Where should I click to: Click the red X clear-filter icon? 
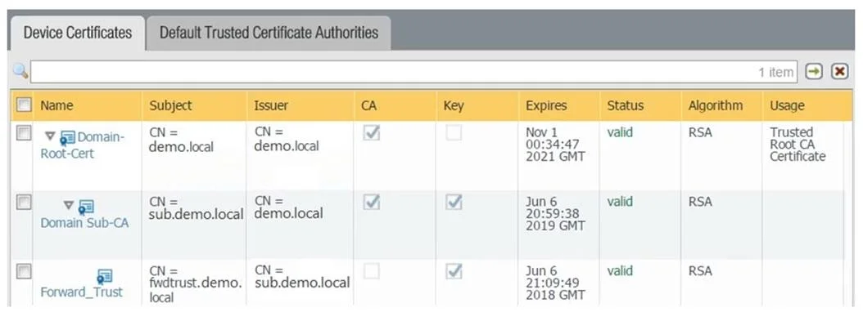(839, 71)
